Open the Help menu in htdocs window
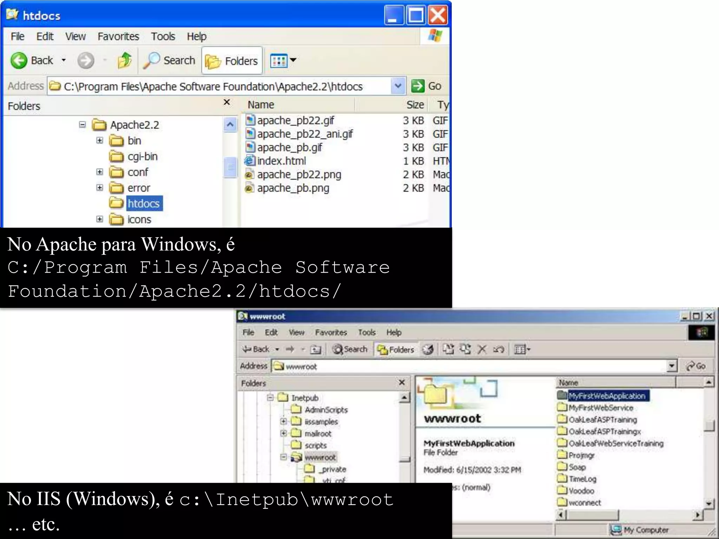This screenshot has height=539, width=719. [197, 36]
